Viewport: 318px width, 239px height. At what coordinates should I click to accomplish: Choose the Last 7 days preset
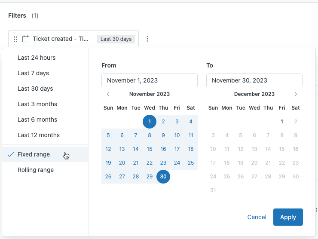click(33, 73)
